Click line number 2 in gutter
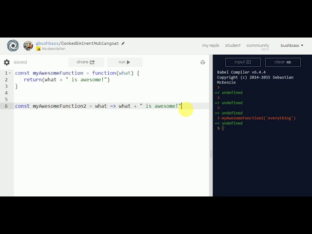Image resolution: width=312 pixels, height=234 pixels. click(x=6, y=80)
